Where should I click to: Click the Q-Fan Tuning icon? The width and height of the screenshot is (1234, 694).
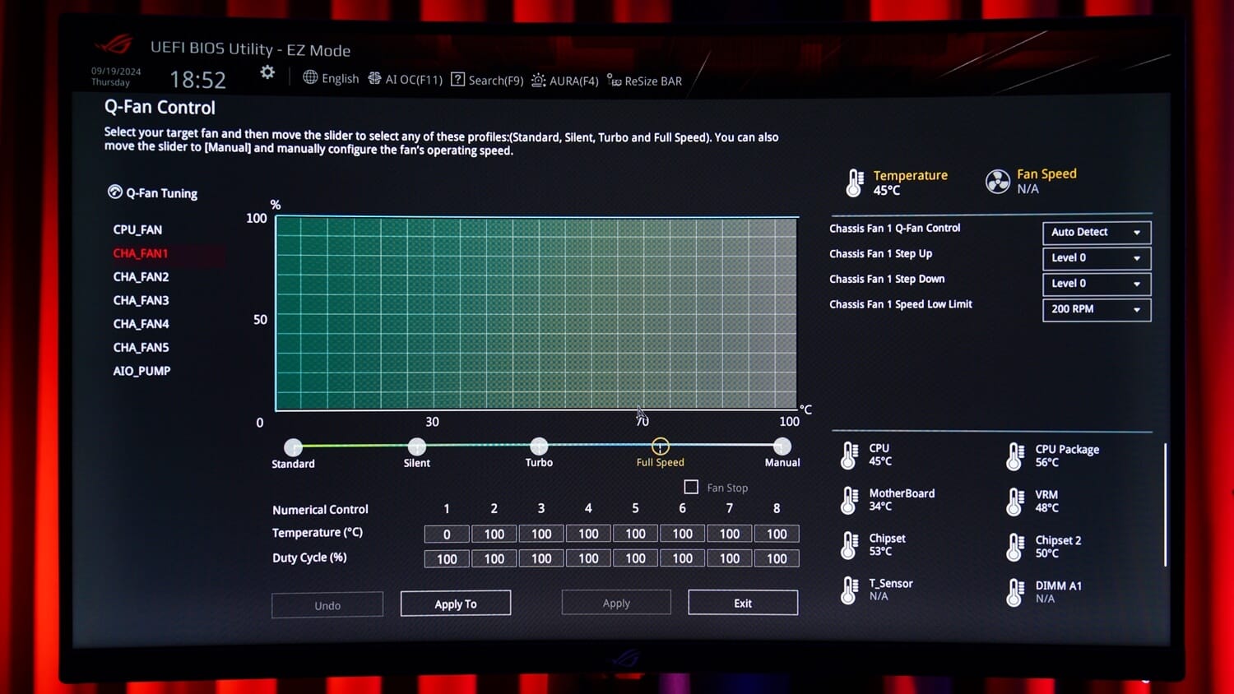(x=115, y=192)
